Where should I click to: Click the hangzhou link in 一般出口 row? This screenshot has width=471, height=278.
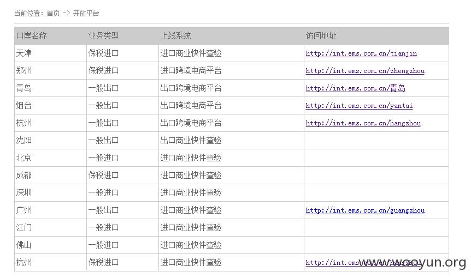tap(363, 123)
